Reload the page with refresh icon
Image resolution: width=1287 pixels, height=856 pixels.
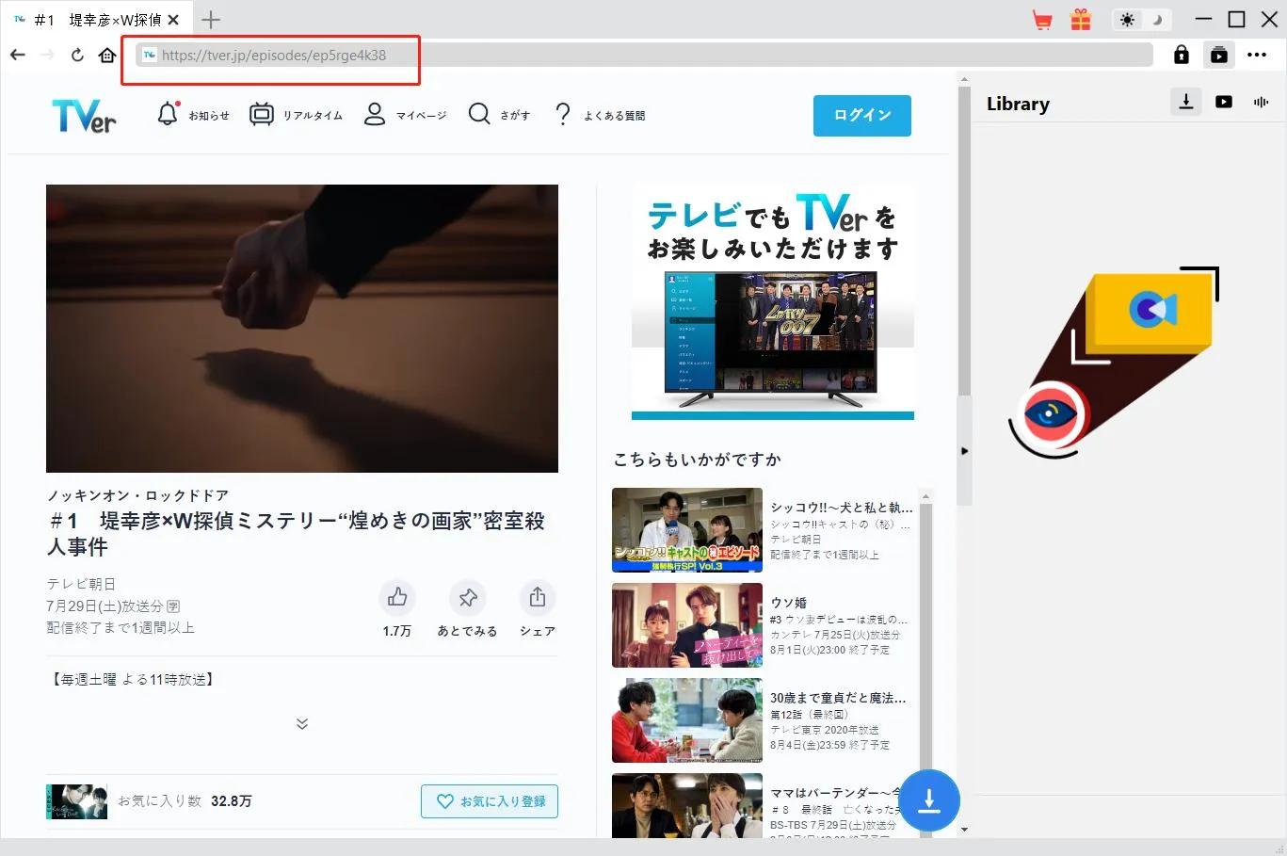pos(77,56)
